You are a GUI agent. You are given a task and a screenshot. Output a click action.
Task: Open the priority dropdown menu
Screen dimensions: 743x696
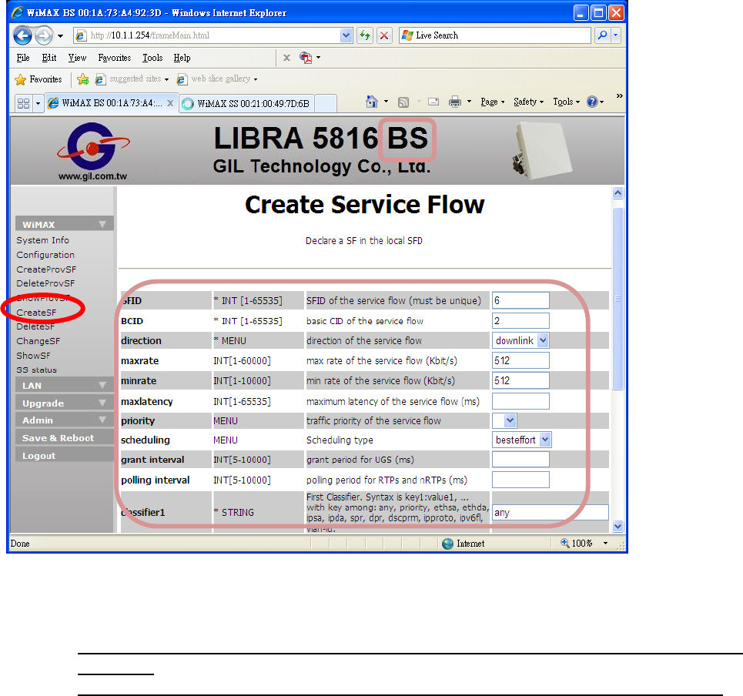[x=510, y=420]
